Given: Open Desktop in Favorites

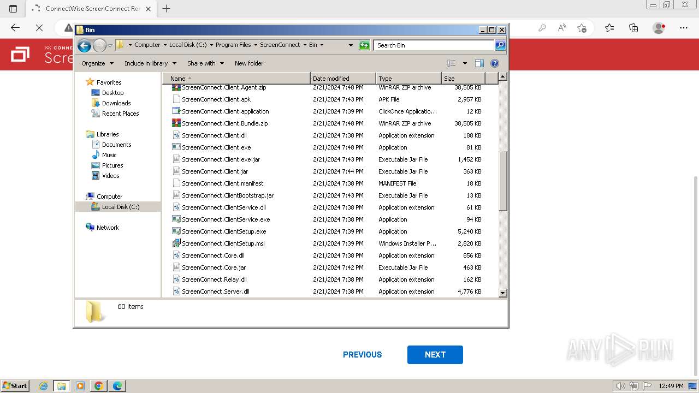Looking at the screenshot, I should pyautogui.click(x=112, y=93).
